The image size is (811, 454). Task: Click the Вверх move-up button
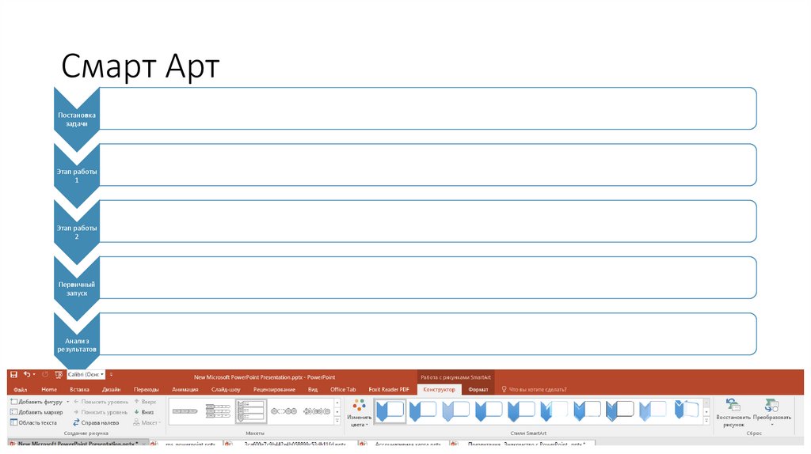pos(145,401)
